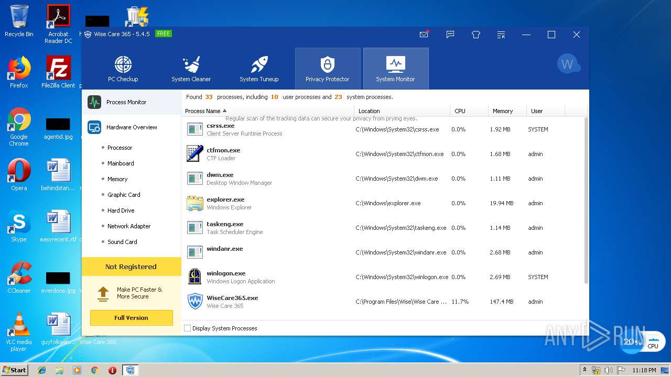Select the winlogon.exe process icon
This screenshot has height=377, width=671.
[x=195, y=277]
